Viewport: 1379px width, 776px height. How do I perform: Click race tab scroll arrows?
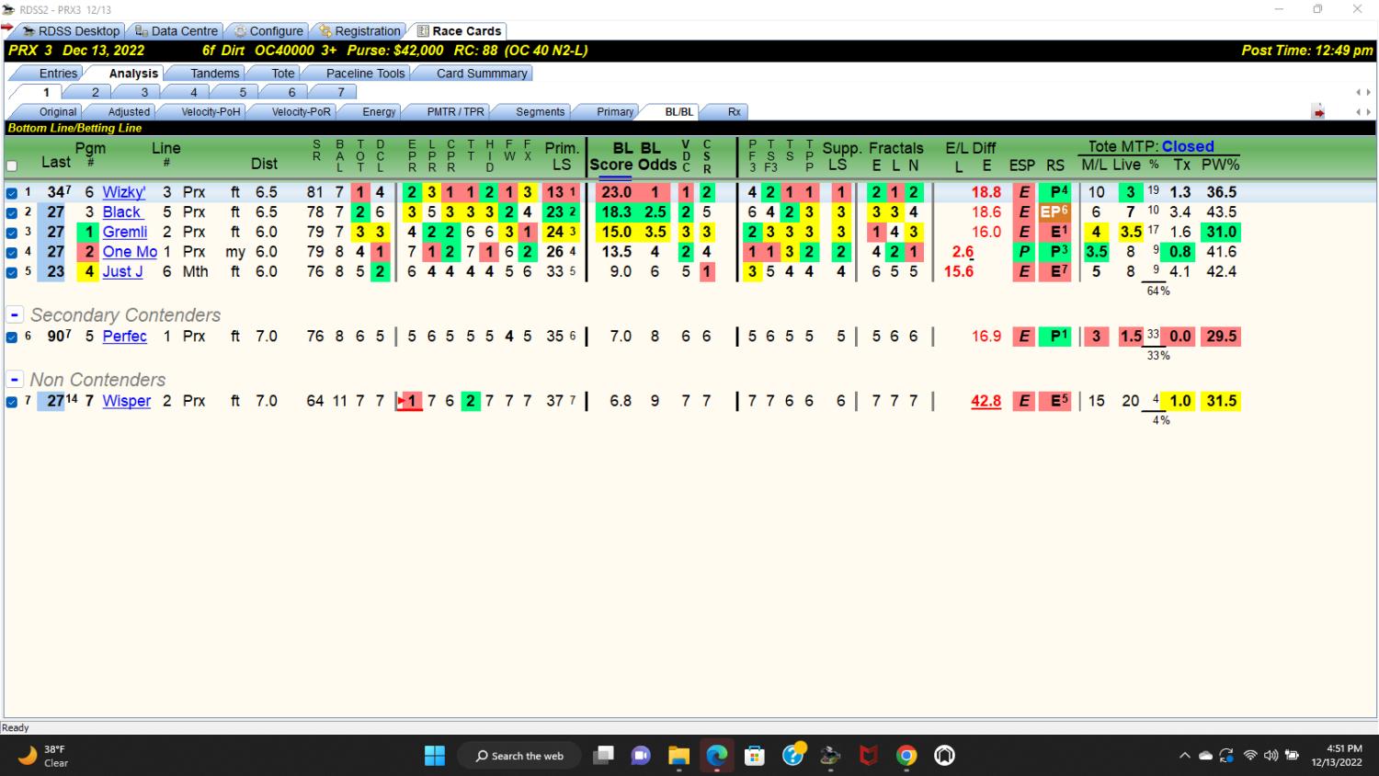click(x=1363, y=92)
